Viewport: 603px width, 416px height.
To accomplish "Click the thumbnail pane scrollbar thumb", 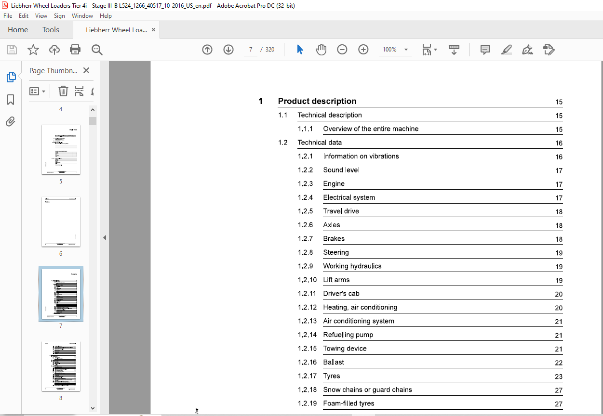I will pyautogui.click(x=93, y=121).
